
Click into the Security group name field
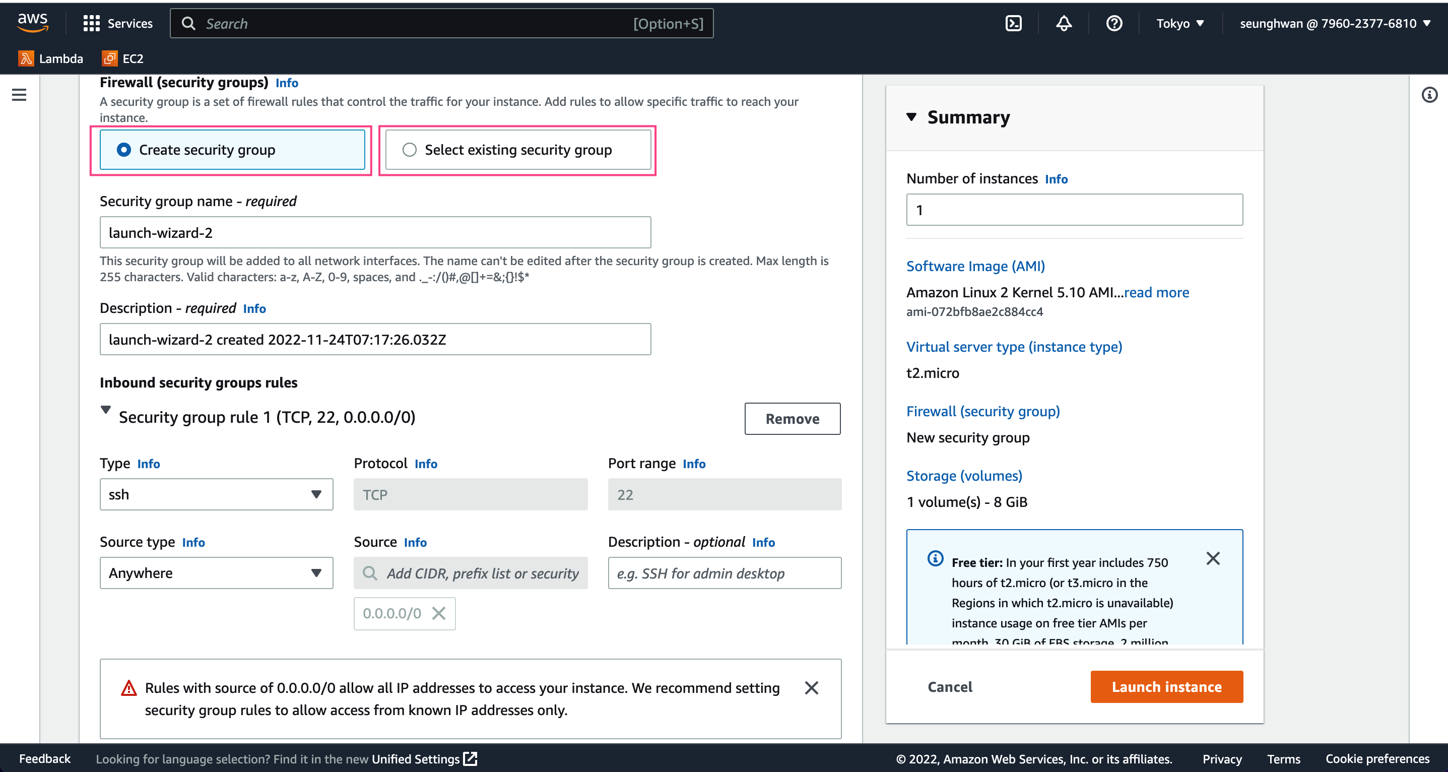(x=375, y=232)
